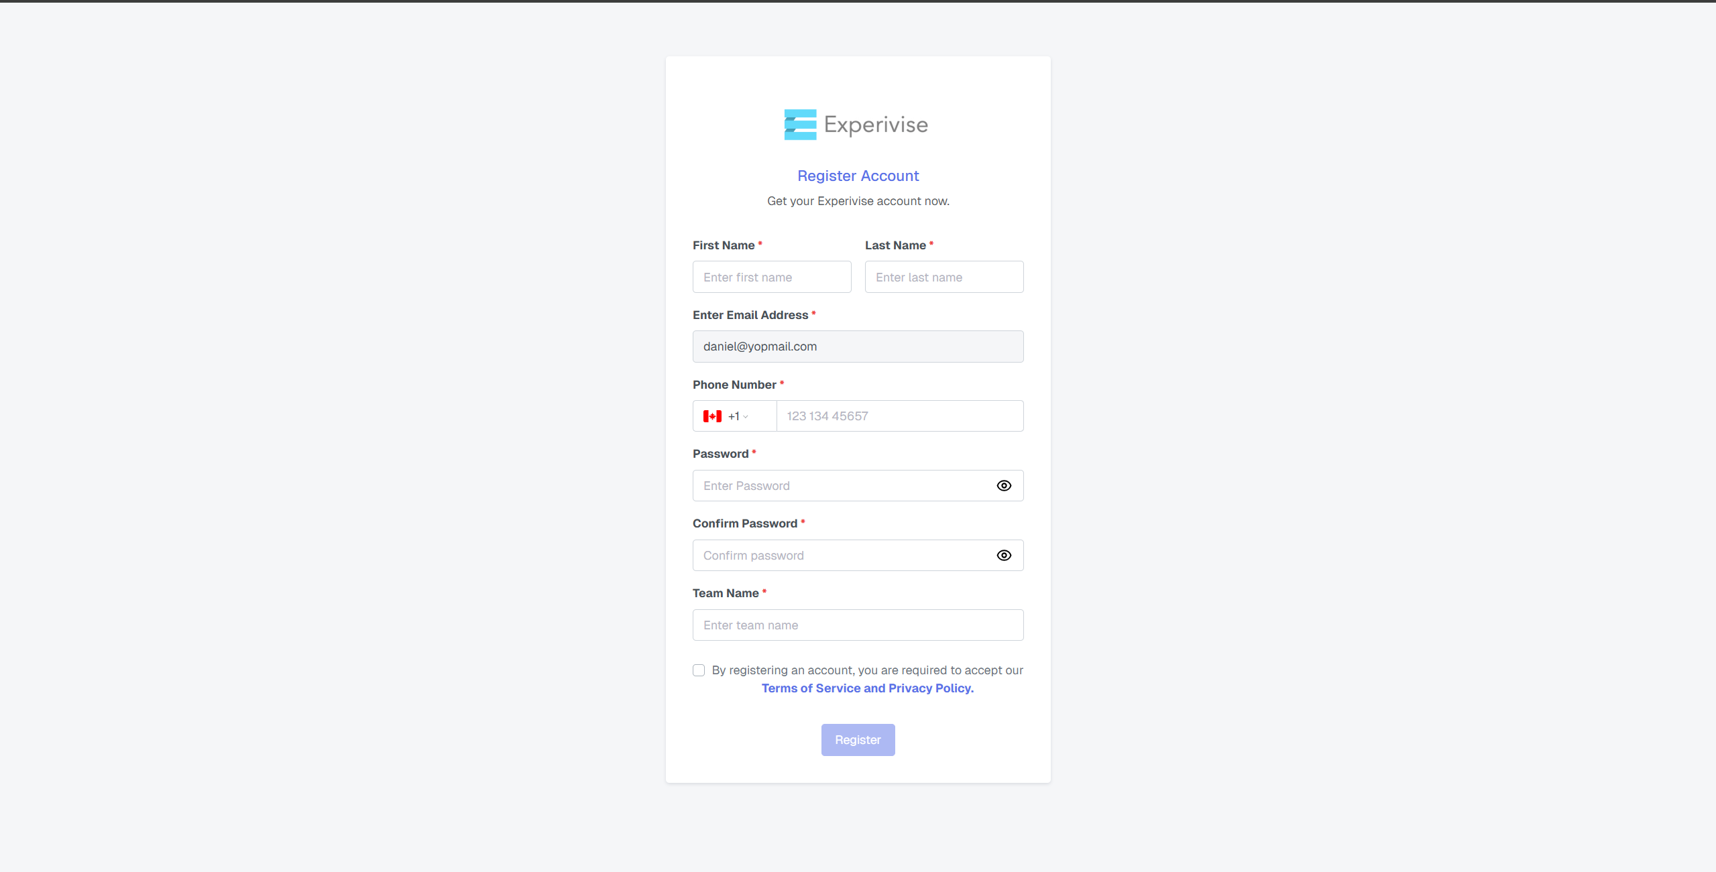The height and width of the screenshot is (872, 1716).
Task: Click the phone number input box
Action: tap(899, 416)
